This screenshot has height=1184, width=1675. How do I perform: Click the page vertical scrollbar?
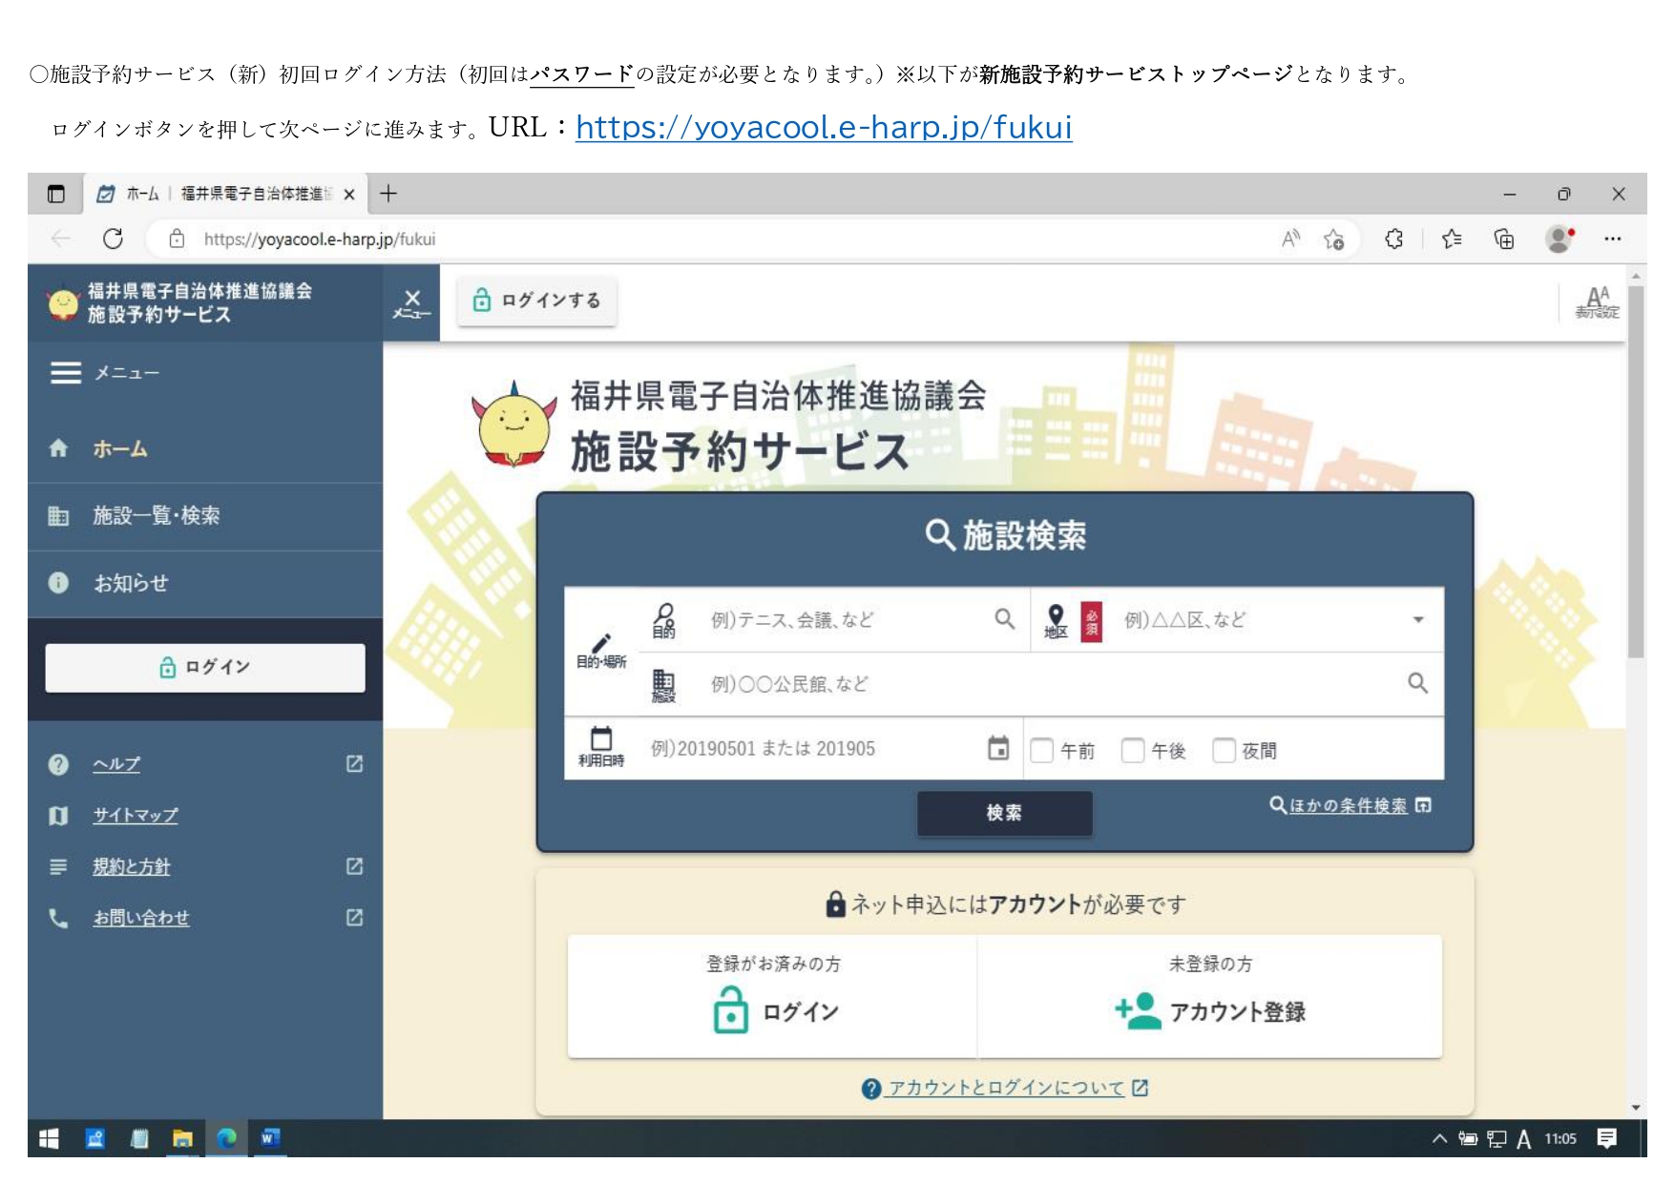1636,472
